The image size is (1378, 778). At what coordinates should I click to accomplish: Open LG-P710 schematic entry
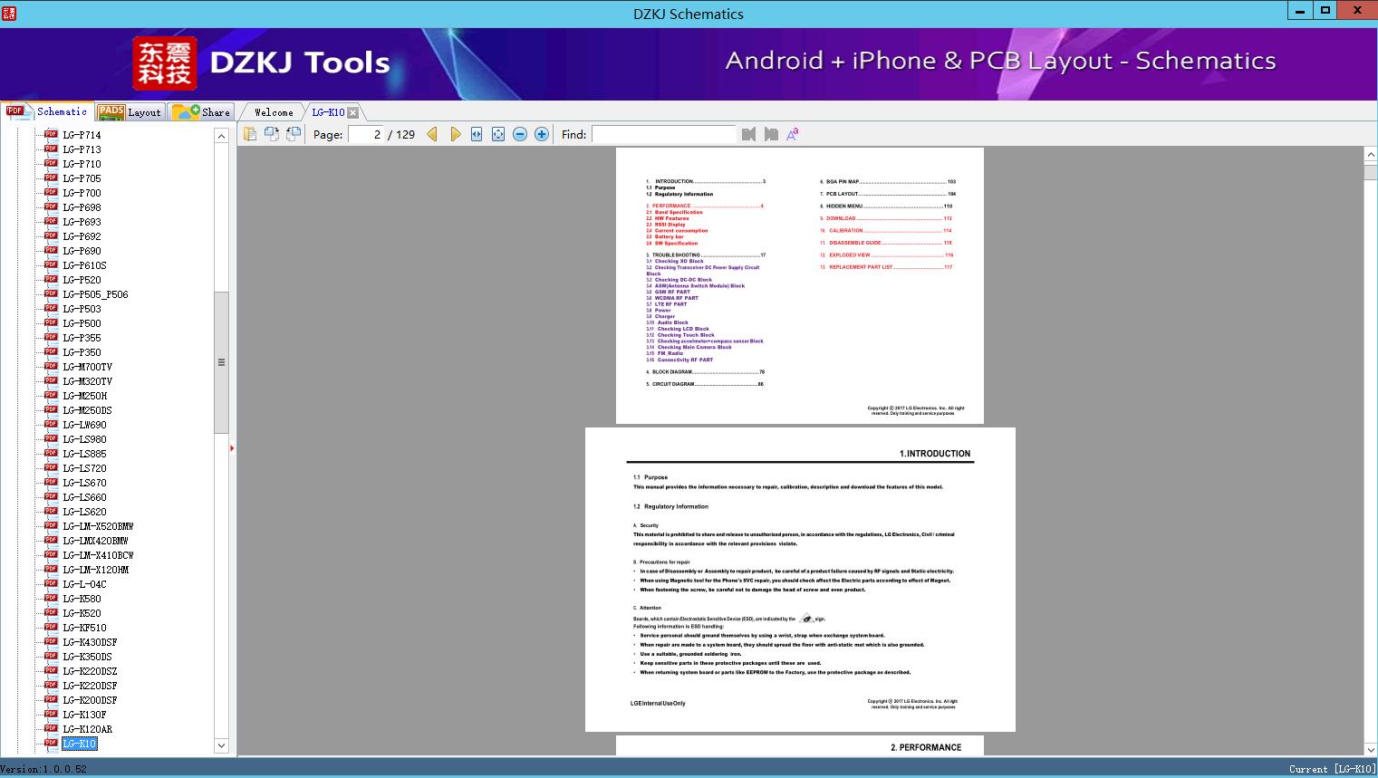pos(82,164)
